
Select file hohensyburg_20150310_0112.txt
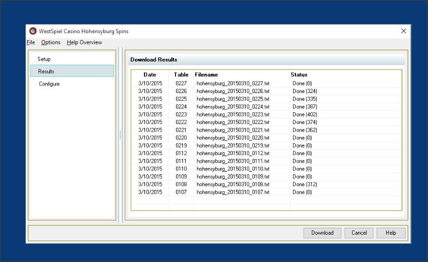pos(233,153)
